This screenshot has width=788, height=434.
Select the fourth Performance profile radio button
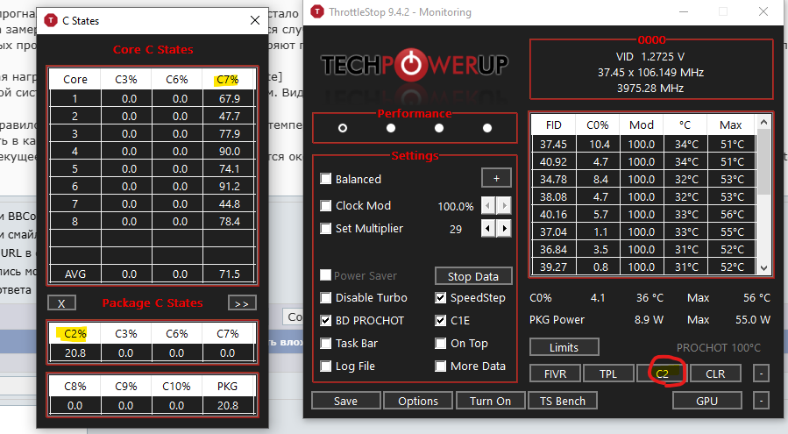coord(487,128)
